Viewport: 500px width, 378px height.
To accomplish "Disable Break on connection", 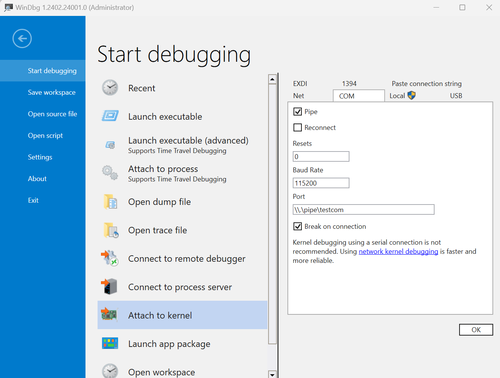I will [x=298, y=226].
